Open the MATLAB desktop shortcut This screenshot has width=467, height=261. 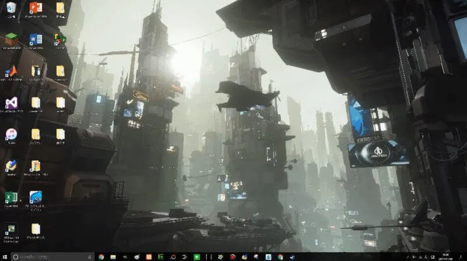tap(11, 71)
